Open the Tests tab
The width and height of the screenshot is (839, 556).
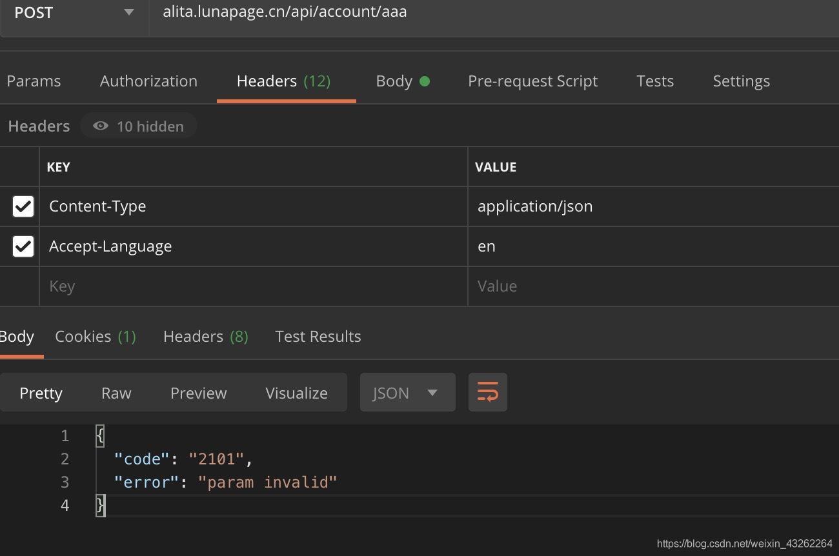(655, 81)
